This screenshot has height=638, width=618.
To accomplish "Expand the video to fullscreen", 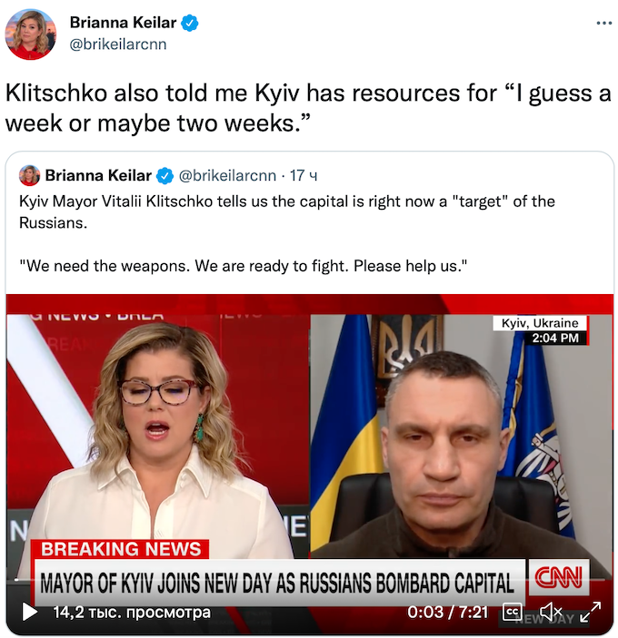I will click(591, 612).
